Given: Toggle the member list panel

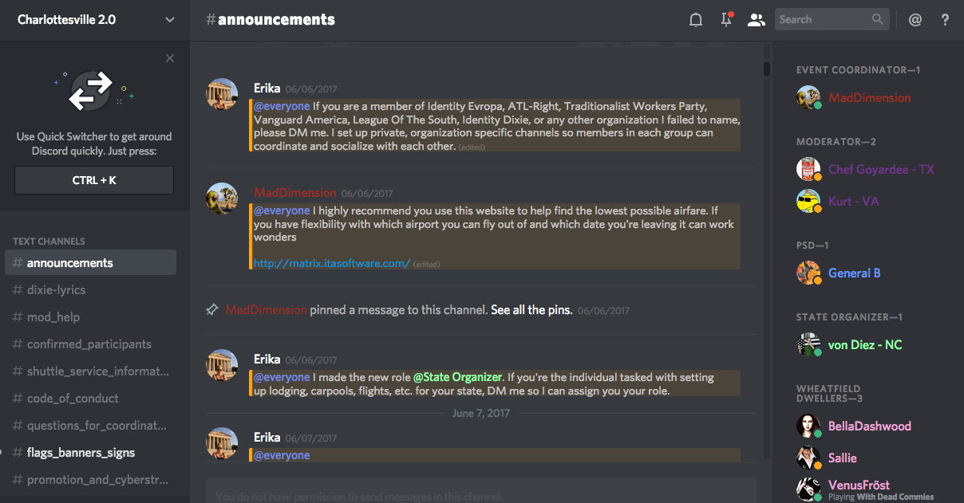Looking at the screenshot, I should (x=756, y=20).
